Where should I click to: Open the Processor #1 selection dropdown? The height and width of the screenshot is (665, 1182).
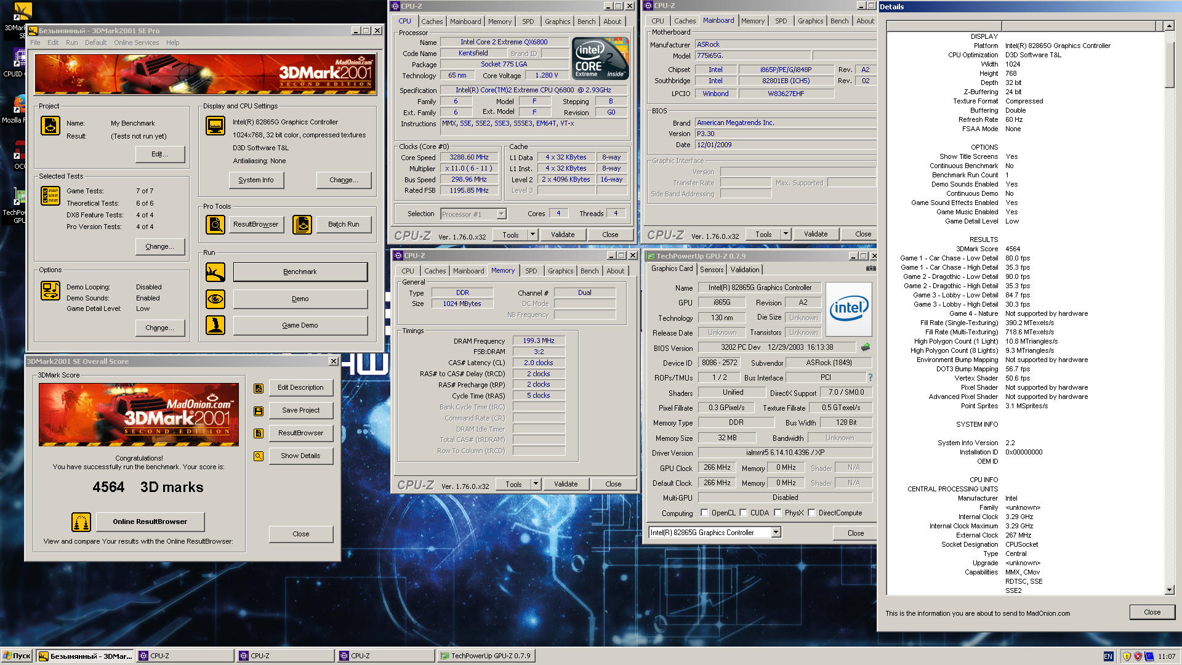point(501,214)
